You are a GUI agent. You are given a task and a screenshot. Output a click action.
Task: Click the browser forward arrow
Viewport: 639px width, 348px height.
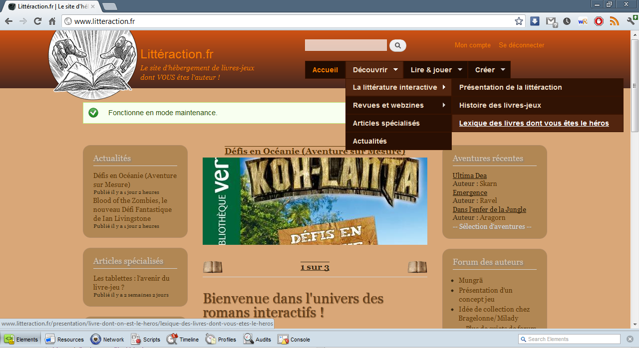(23, 21)
